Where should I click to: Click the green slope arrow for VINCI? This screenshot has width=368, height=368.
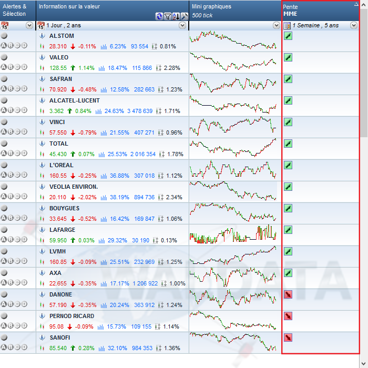coord(288,122)
